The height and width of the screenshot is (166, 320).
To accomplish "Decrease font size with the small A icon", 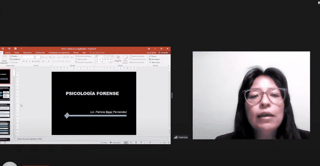I will pyautogui.click(x=46, y=57).
